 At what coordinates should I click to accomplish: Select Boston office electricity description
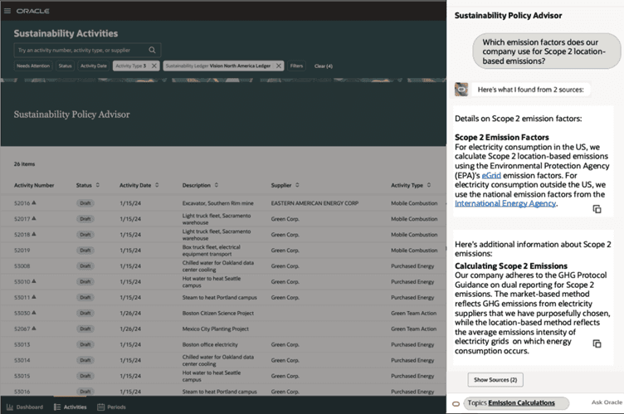tap(210, 344)
